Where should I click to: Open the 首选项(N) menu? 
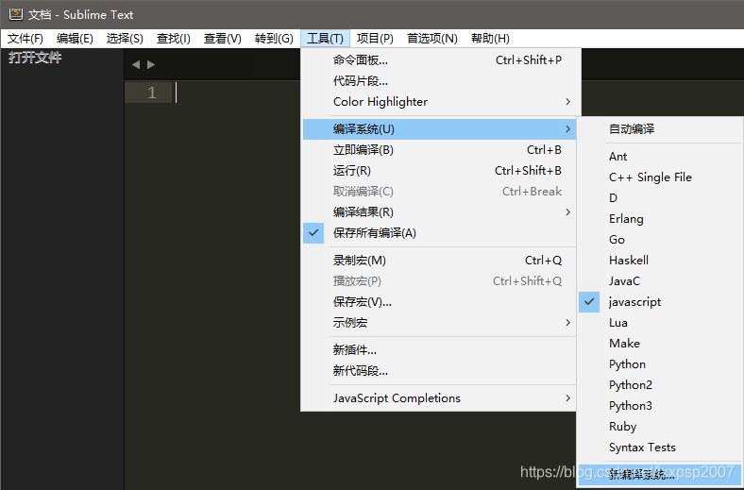pos(432,39)
